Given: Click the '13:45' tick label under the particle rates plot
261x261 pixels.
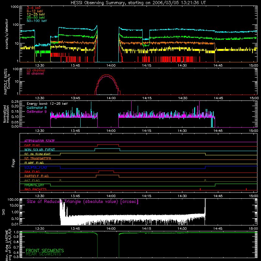Looking at the screenshot, I should tap(75, 98).
